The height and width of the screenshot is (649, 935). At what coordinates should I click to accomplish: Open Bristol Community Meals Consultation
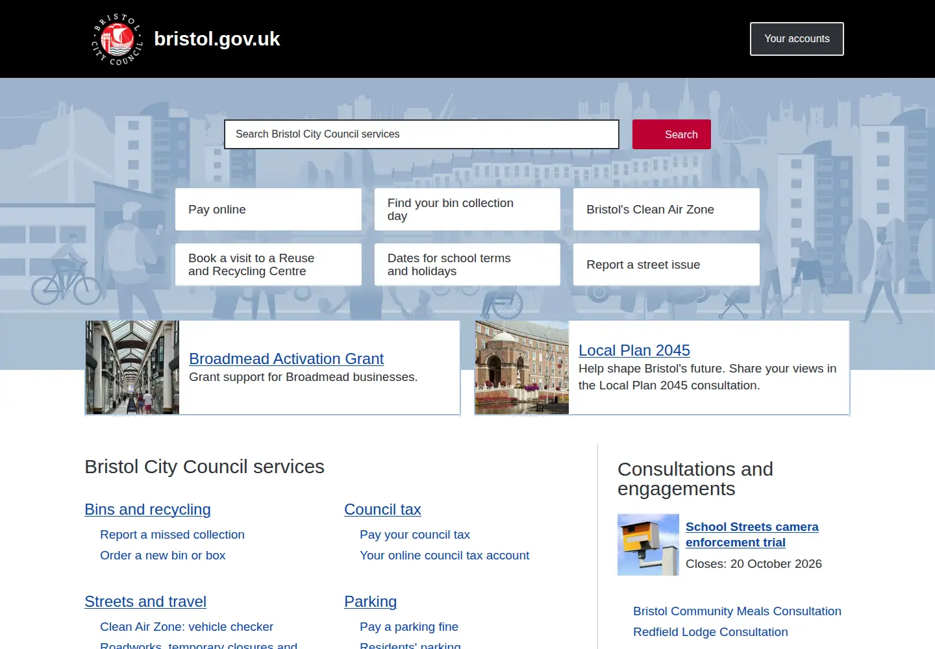coord(737,611)
